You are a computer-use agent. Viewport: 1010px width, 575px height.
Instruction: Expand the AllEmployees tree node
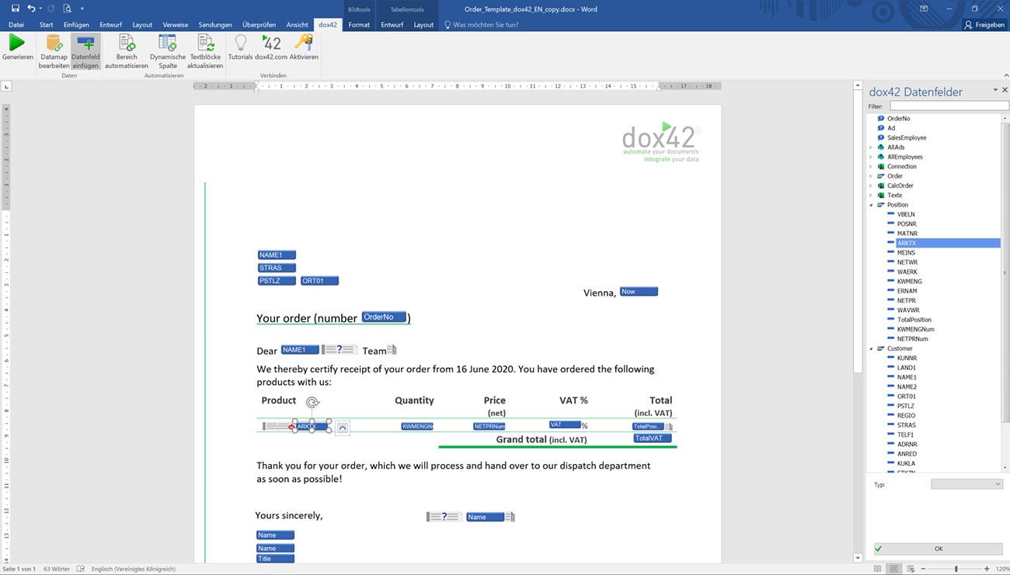(x=871, y=157)
